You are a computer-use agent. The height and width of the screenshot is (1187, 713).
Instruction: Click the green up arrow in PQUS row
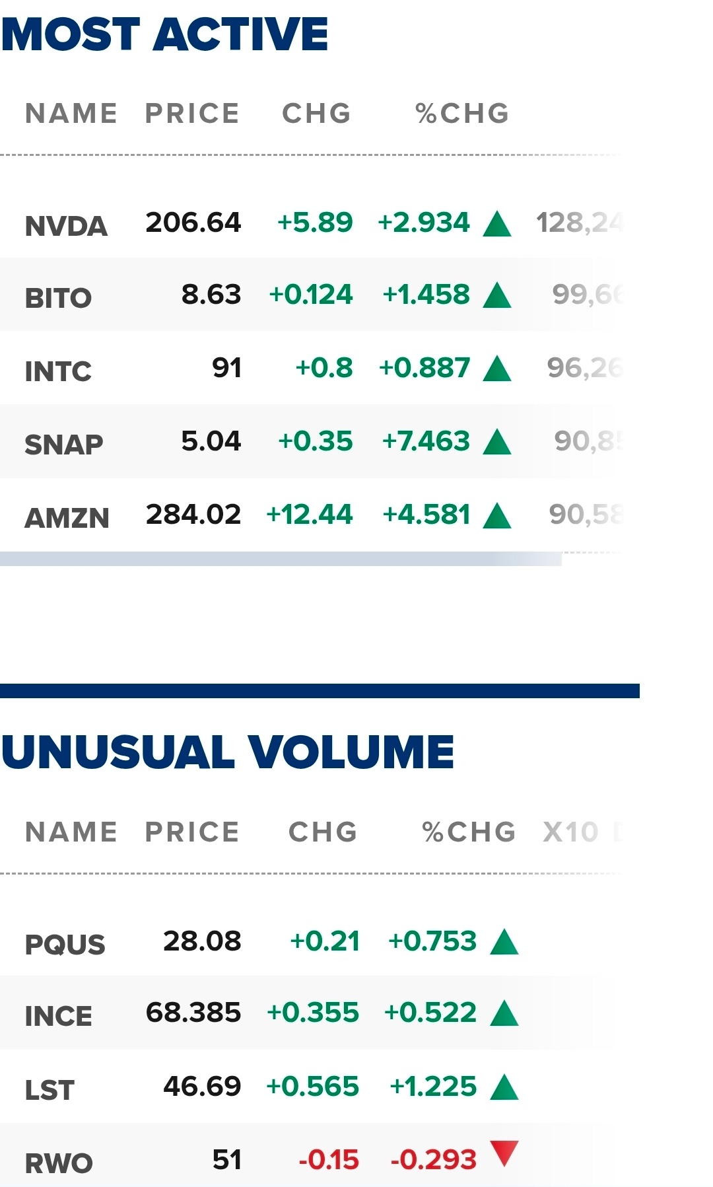pos(504,941)
